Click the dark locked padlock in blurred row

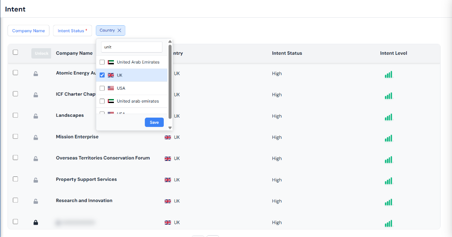point(36,222)
